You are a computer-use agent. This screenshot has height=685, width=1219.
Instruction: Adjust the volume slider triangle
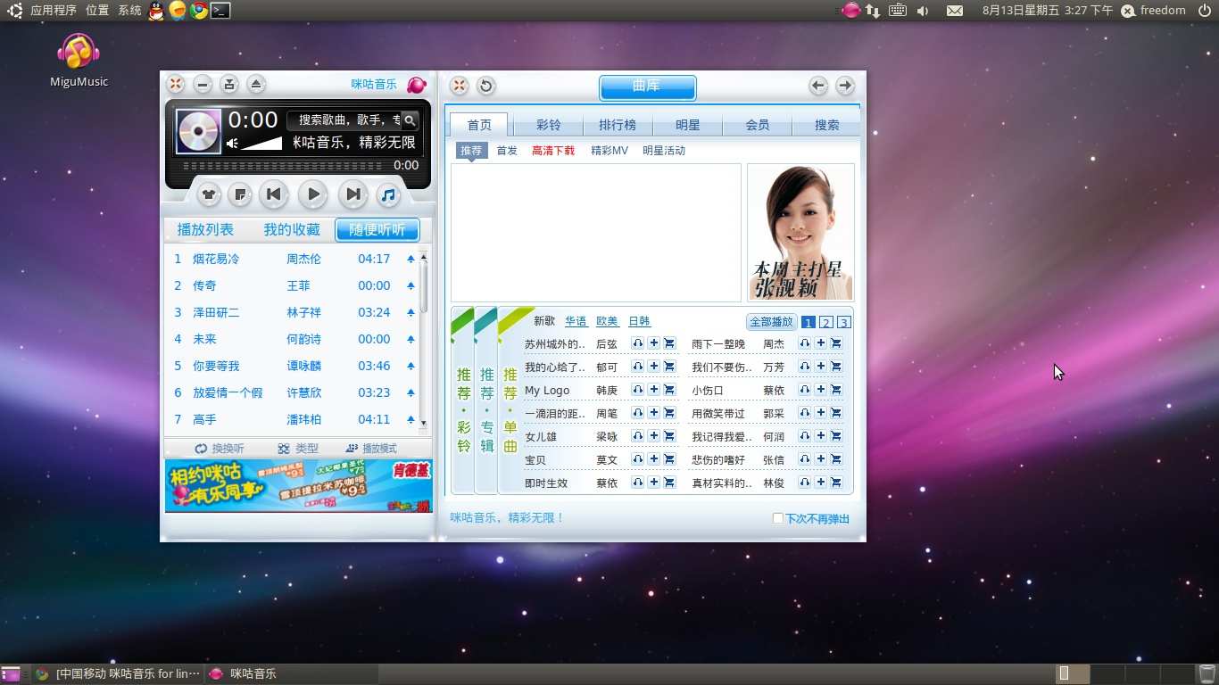(x=261, y=143)
